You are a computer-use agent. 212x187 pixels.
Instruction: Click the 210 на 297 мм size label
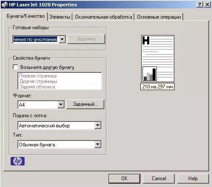[x=158, y=87]
